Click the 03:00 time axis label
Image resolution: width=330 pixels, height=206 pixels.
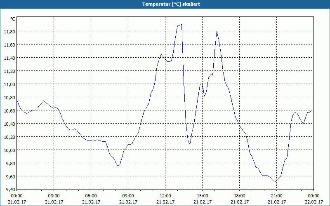click(x=54, y=196)
